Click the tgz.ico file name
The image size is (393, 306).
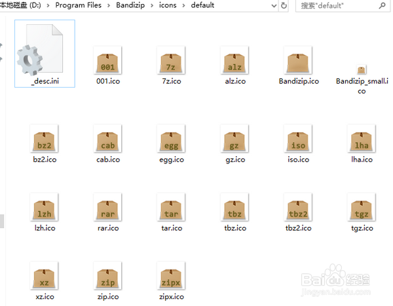362,228
